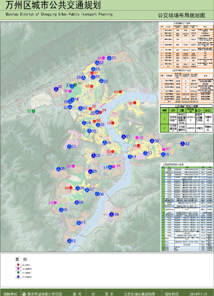Image resolution: width=214 pixels, height=296 pixels.
Task: Click the green-header parking lot table
Action: [x=187, y=119]
